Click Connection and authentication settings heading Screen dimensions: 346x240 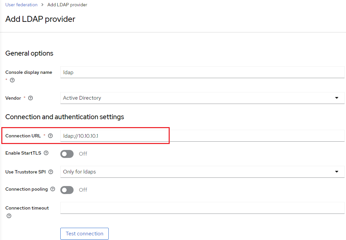pos(65,117)
